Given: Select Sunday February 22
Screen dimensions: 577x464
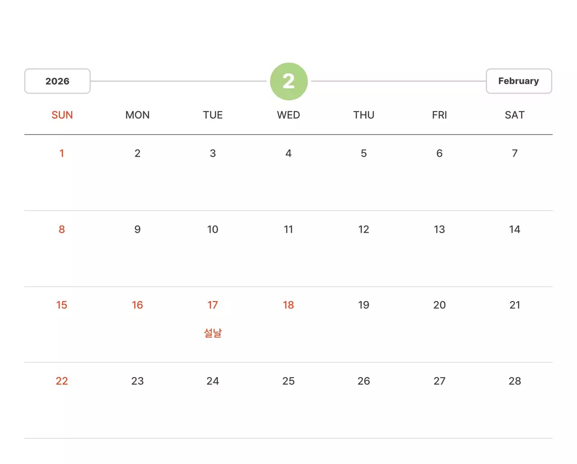Looking at the screenshot, I should (x=62, y=381).
